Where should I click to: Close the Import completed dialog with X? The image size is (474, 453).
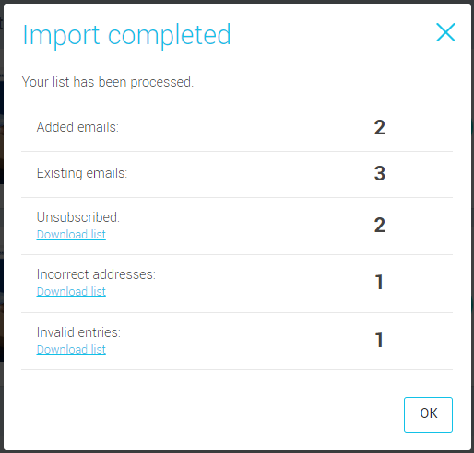point(445,32)
